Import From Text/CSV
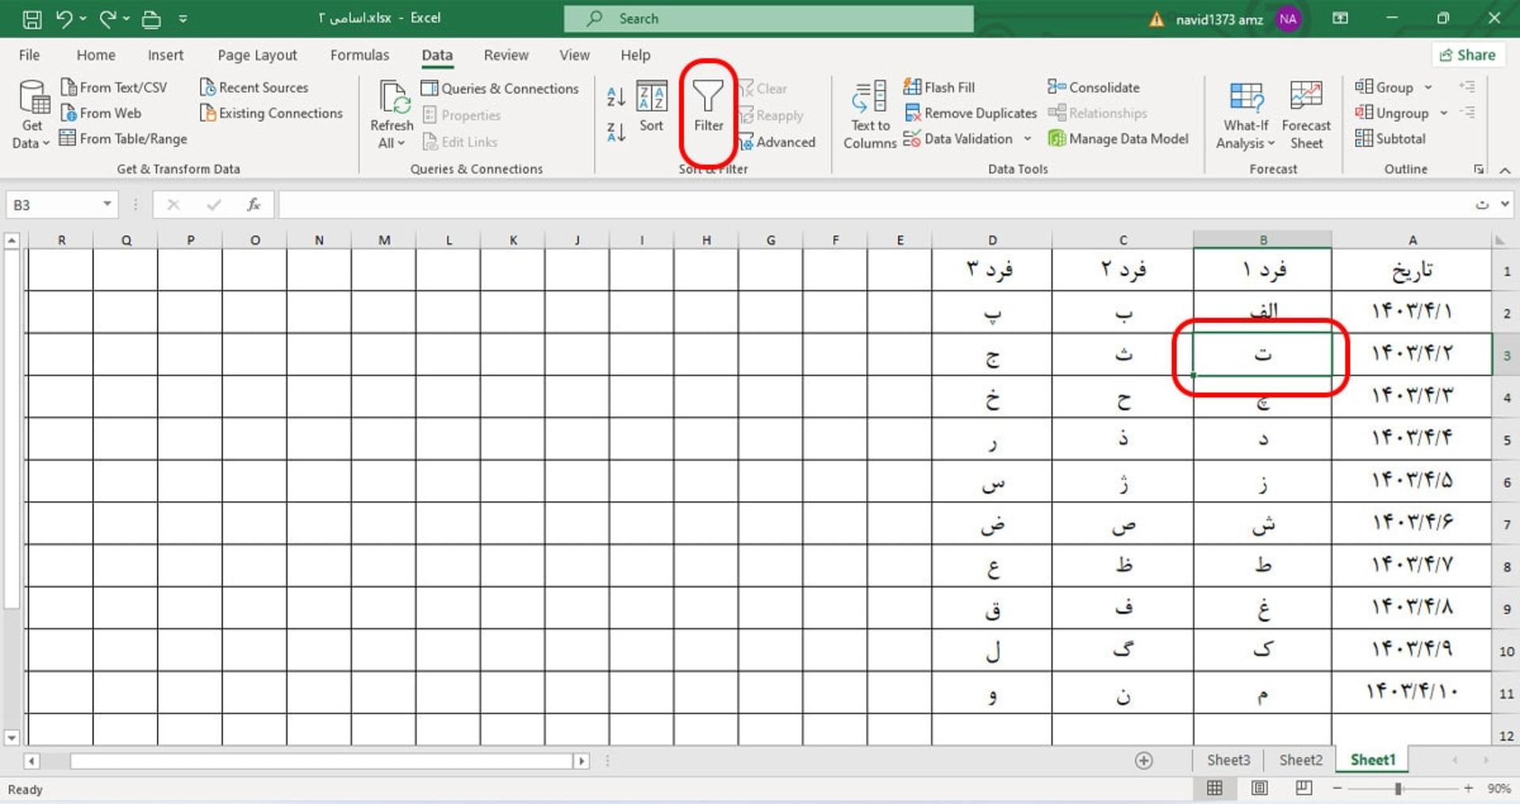Screen dimensions: 1520x804 point(114,87)
